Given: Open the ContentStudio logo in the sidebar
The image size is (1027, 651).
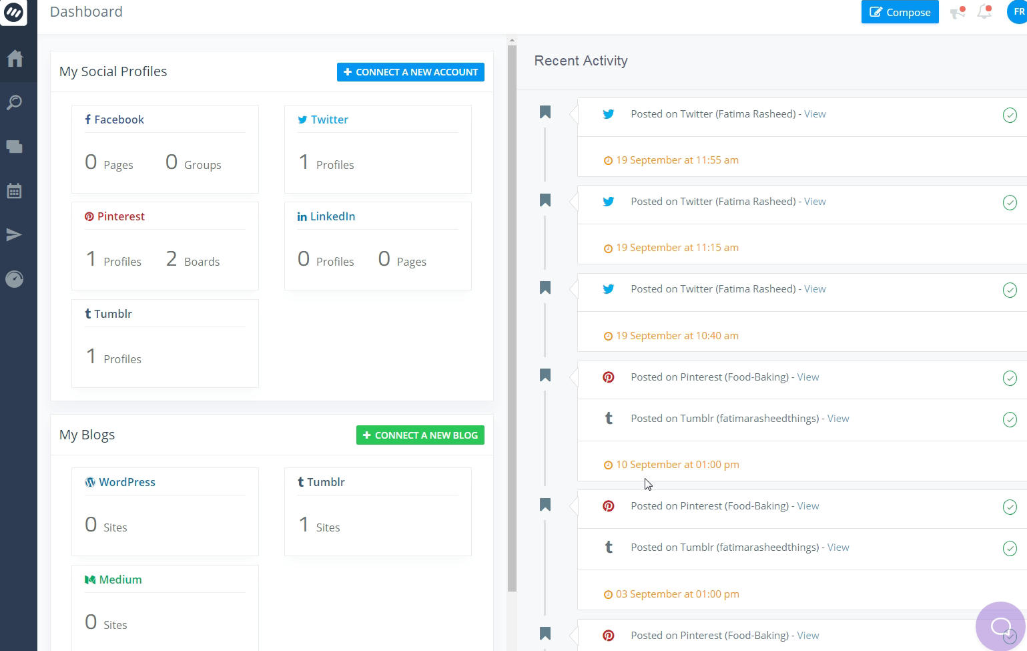Looking at the screenshot, I should pyautogui.click(x=13, y=12).
